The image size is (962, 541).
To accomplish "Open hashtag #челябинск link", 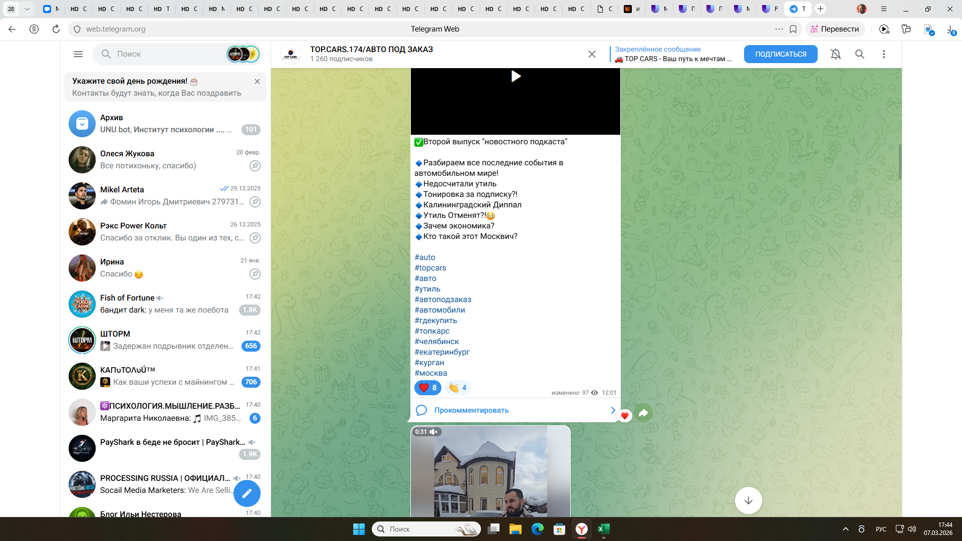I will 436,342.
